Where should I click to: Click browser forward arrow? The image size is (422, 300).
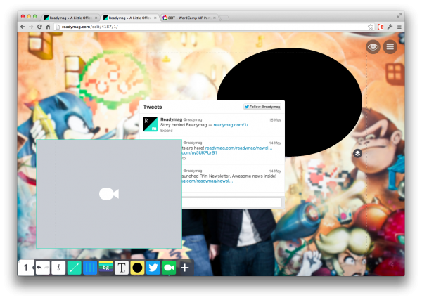(31, 27)
